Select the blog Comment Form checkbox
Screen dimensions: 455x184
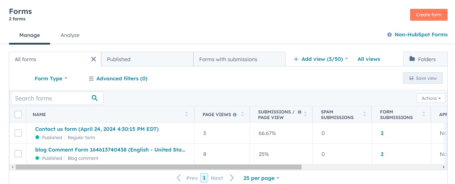pos(18,154)
